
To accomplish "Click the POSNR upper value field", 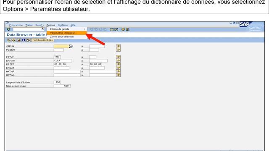I will coord(94,50).
